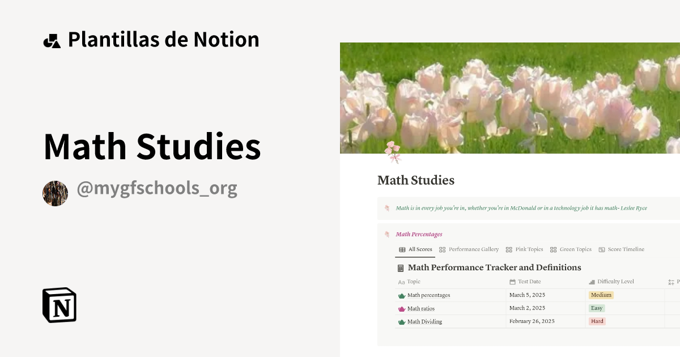Click the formula column header icon

671,281
